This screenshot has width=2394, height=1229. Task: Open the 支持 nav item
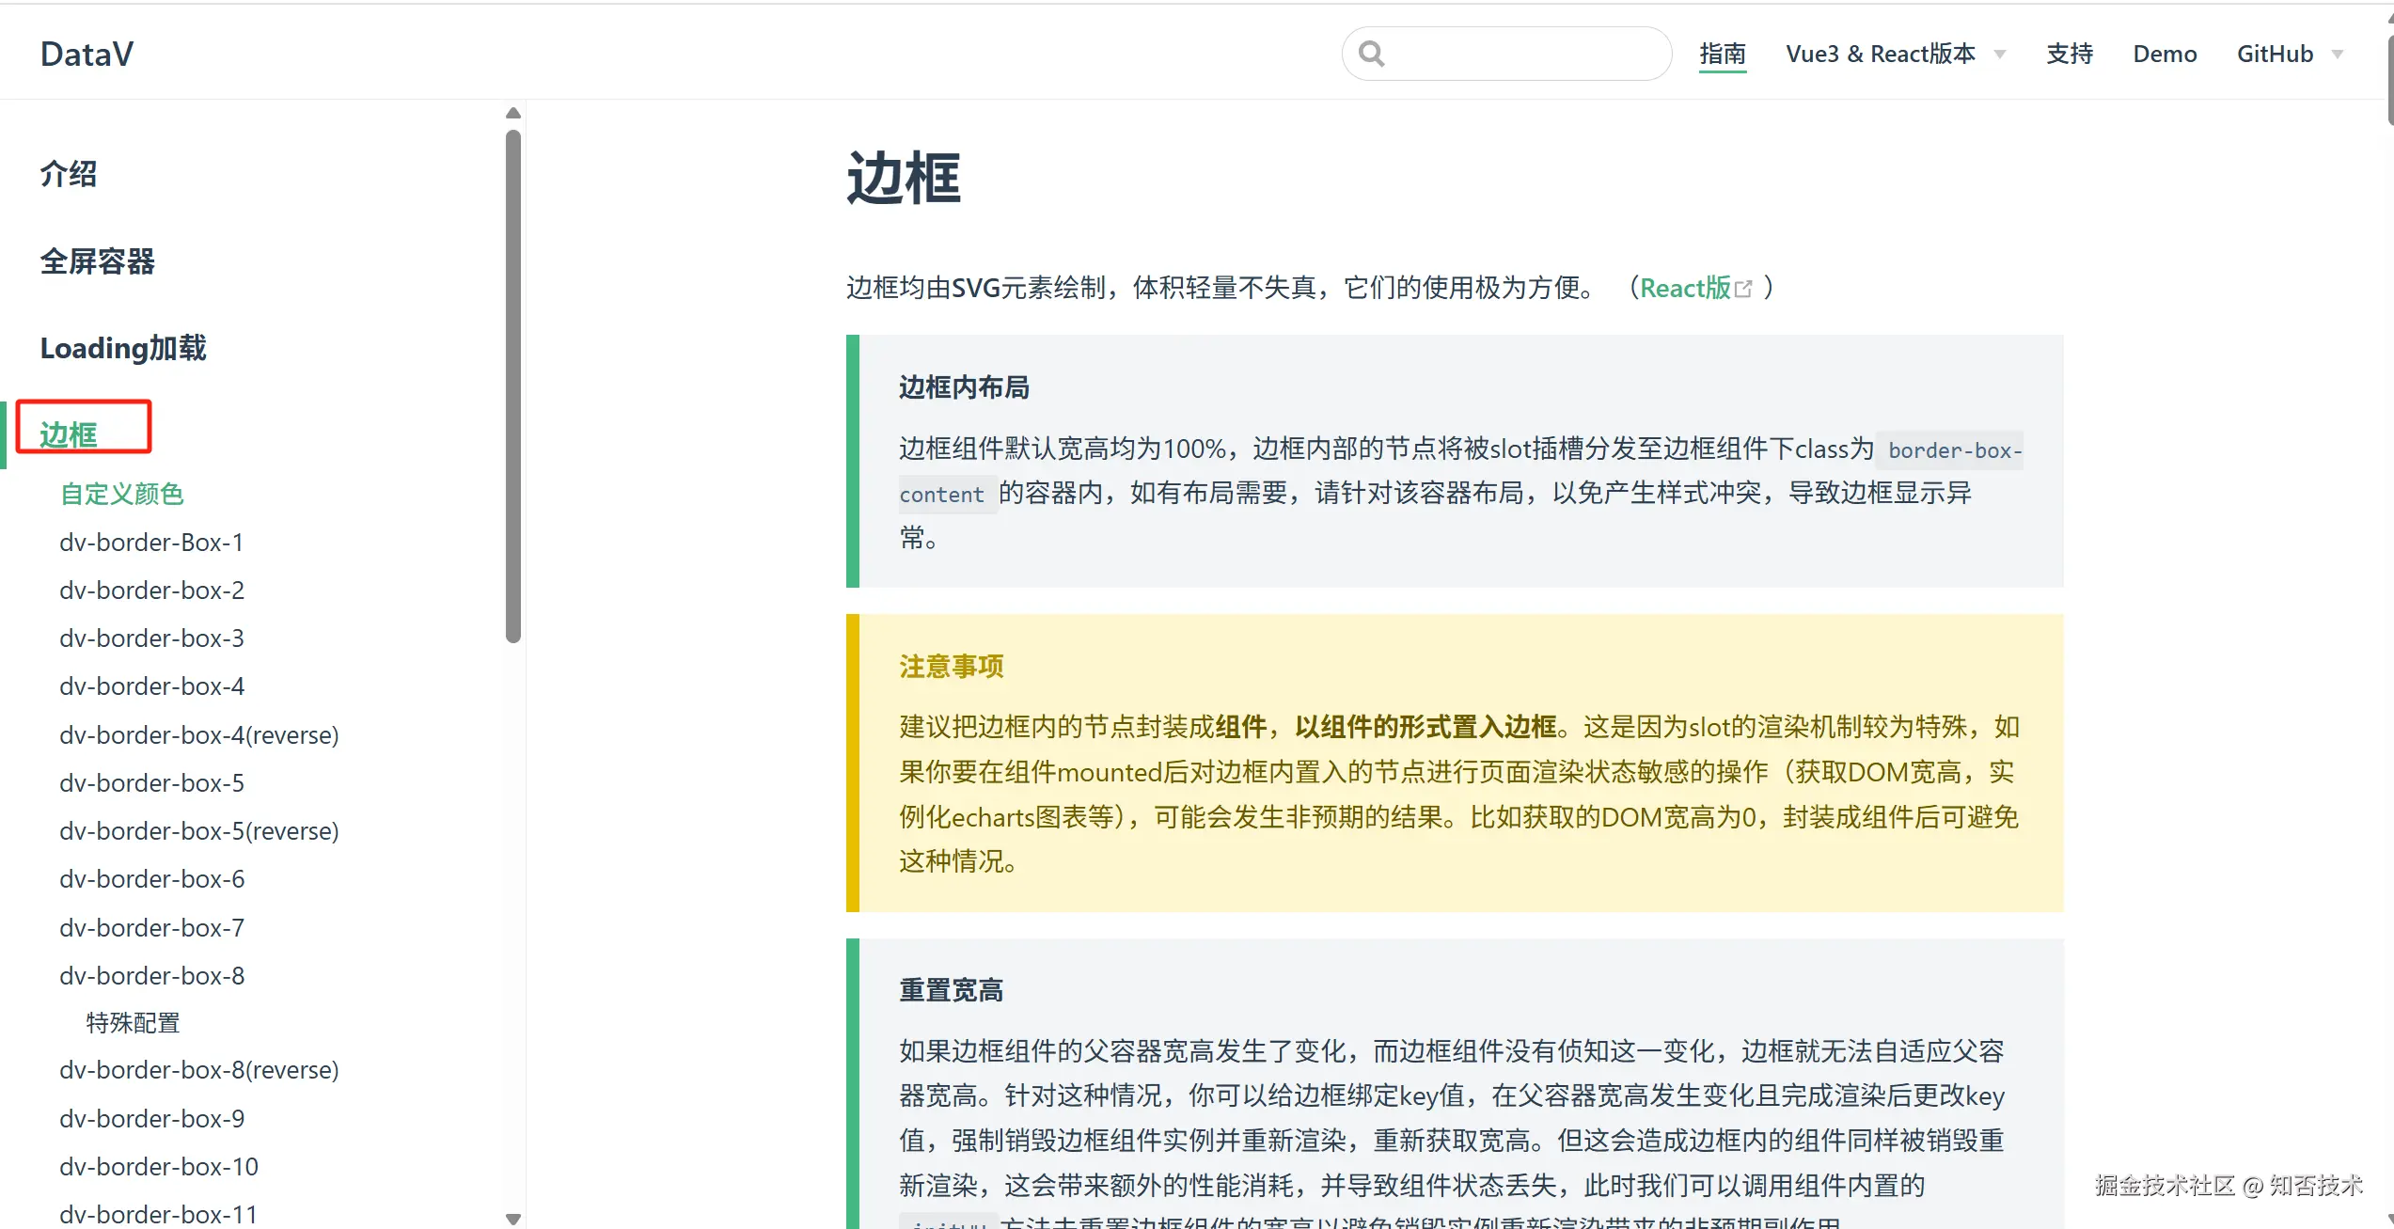[x=2070, y=54]
